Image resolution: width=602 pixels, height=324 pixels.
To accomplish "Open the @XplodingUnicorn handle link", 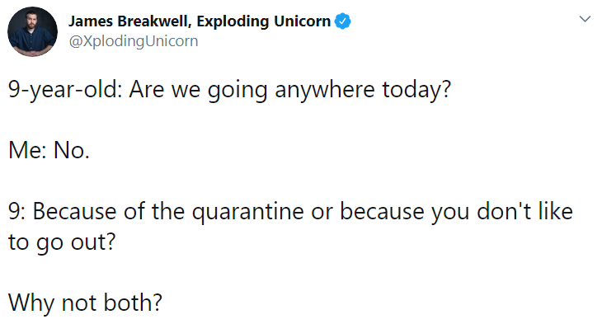I will (x=134, y=41).
